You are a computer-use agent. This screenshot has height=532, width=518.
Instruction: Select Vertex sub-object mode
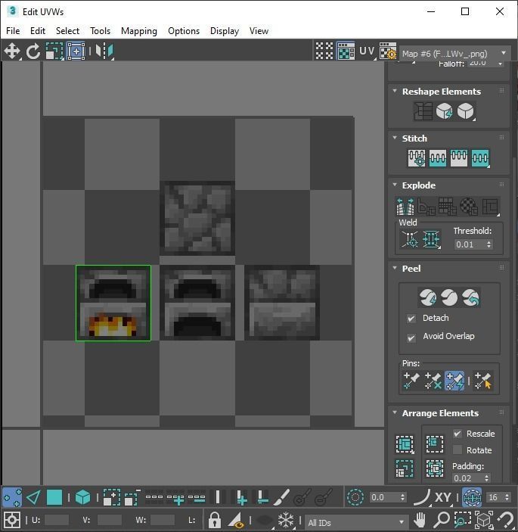(x=12, y=497)
